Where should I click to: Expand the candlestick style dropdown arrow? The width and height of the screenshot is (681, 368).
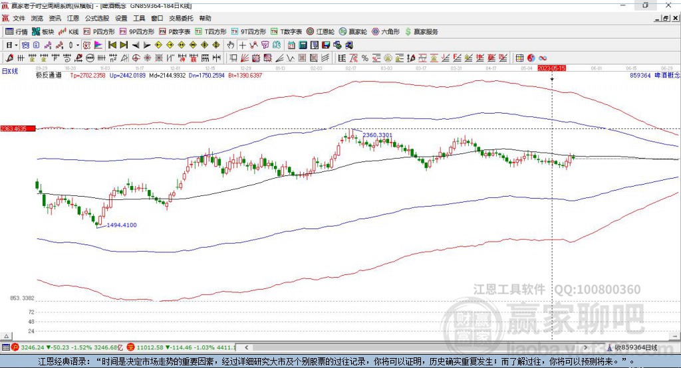coord(78,45)
